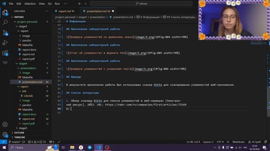
Task: Open input language РУС indicator
Action: click(245, 148)
